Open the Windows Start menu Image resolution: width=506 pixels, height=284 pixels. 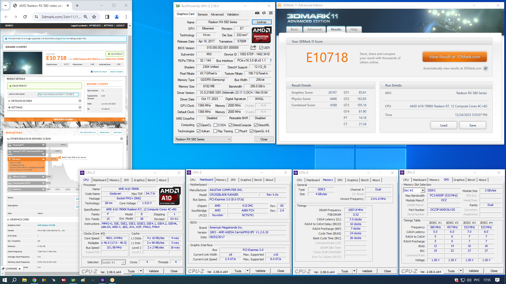[x=4, y=280]
